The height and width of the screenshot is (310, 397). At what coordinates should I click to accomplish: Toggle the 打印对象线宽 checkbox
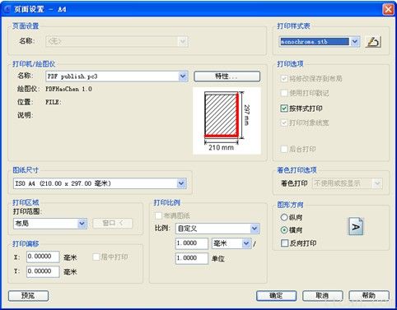(x=284, y=123)
